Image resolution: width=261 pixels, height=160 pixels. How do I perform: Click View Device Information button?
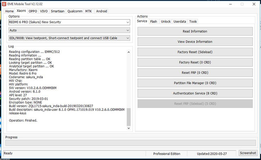coord(195,42)
